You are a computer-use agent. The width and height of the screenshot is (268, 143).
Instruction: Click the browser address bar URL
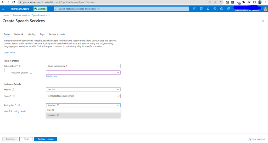[x=59, y=2]
